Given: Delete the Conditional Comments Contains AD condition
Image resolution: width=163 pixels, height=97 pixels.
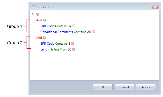Looking at the screenshot, I should click(94, 32).
